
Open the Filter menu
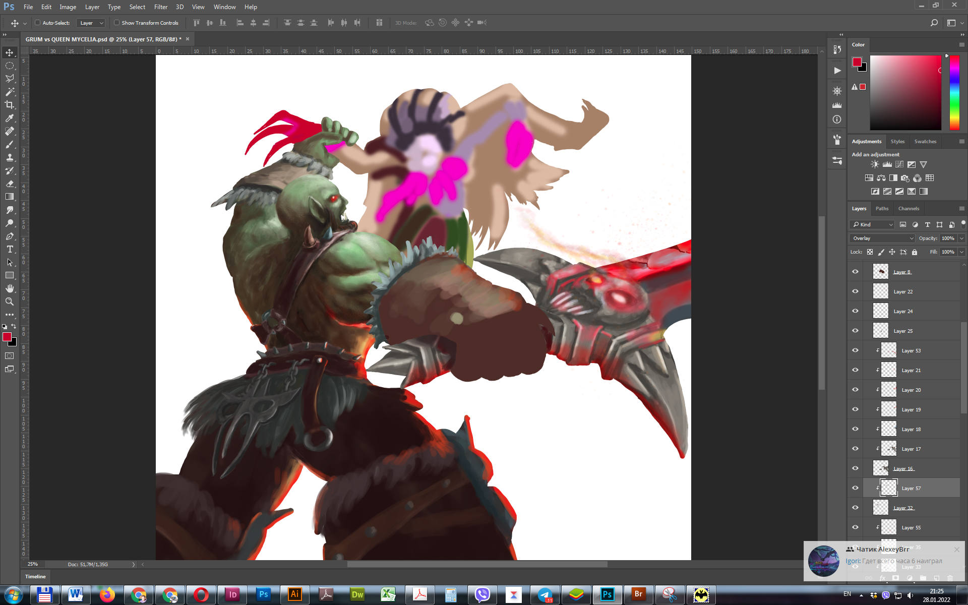tap(161, 7)
